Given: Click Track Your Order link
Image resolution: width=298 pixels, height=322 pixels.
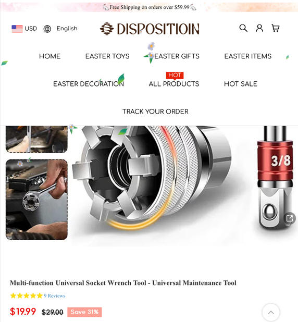Looking at the screenshot, I should coord(155,112).
